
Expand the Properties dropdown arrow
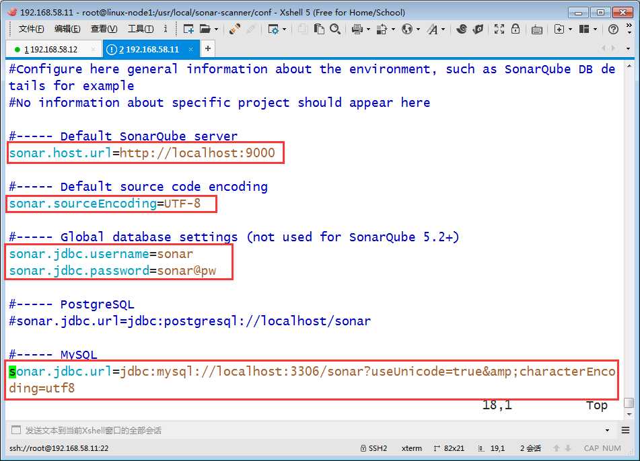click(285, 30)
